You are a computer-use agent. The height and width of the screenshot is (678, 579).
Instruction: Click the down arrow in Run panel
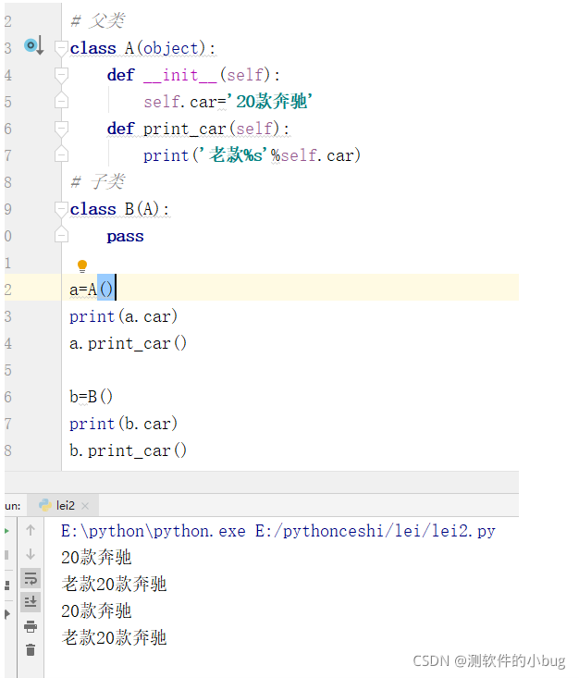click(x=31, y=554)
